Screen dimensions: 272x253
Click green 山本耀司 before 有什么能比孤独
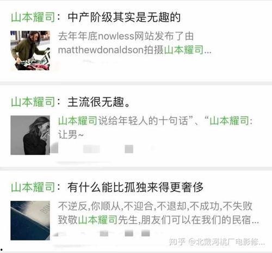[x=33, y=187]
